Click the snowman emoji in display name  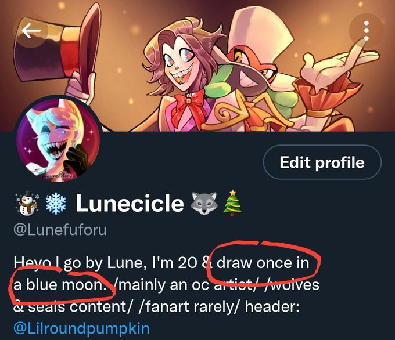pyautogui.click(x=27, y=203)
